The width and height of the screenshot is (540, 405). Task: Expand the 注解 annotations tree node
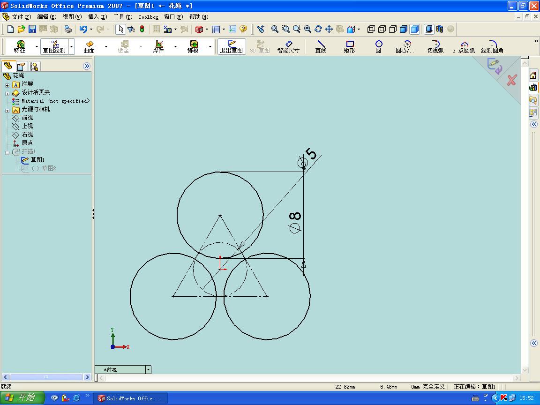tap(7, 85)
